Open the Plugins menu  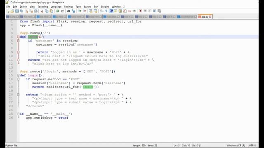click(105, 7)
